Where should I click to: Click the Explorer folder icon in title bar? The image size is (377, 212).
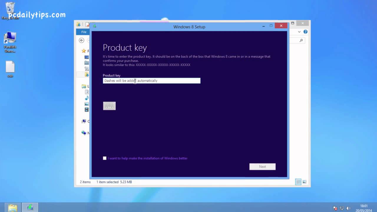pyautogui.click(x=78, y=24)
